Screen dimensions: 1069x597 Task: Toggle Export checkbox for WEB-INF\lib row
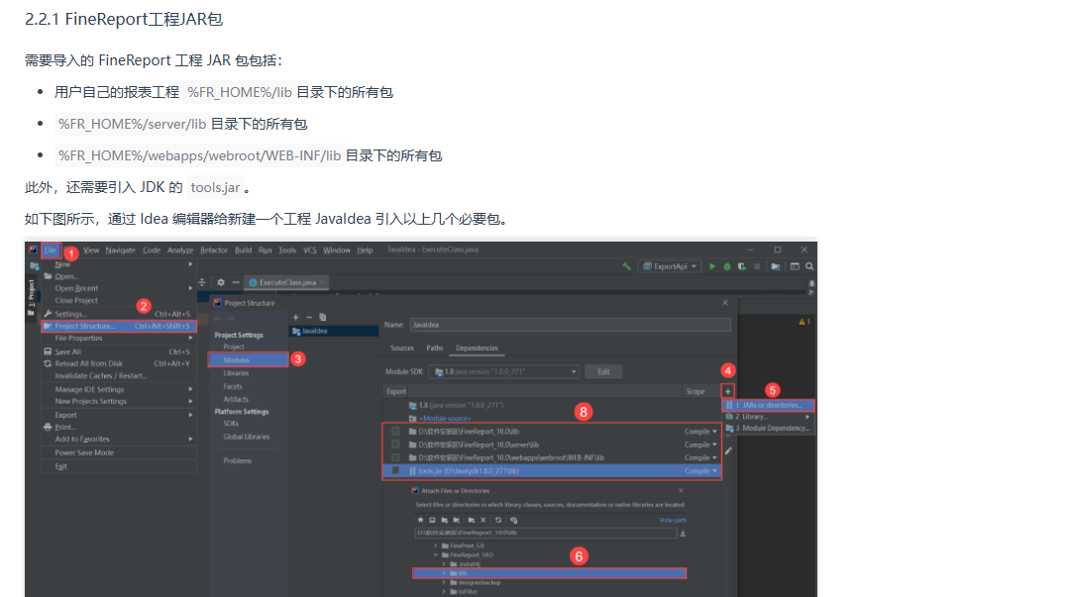click(x=395, y=457)
